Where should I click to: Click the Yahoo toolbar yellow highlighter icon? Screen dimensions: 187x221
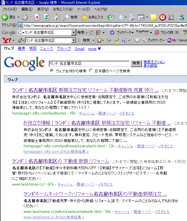(x=117, y=41)
